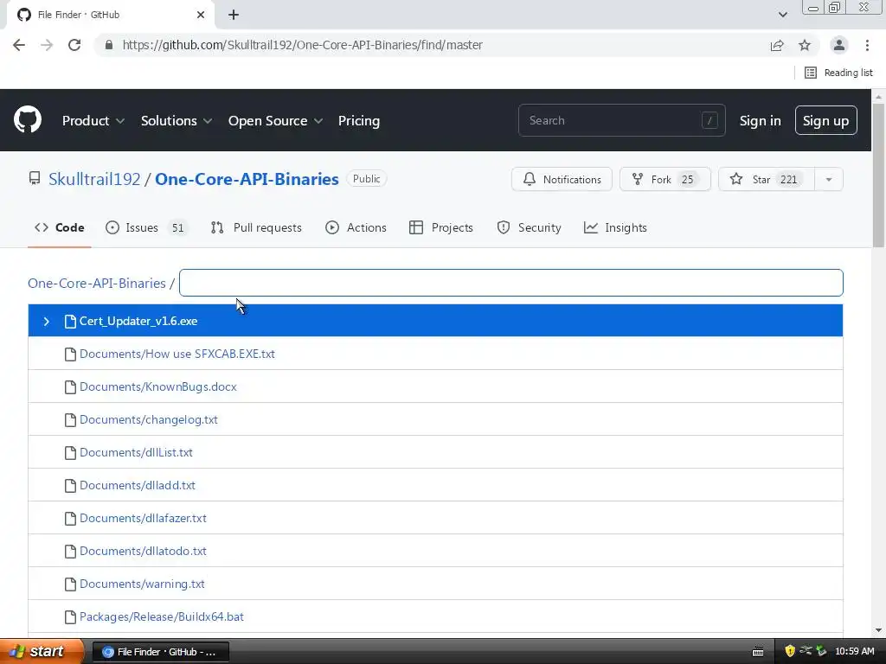Click the security shield tray icon

tap(789, 651)
